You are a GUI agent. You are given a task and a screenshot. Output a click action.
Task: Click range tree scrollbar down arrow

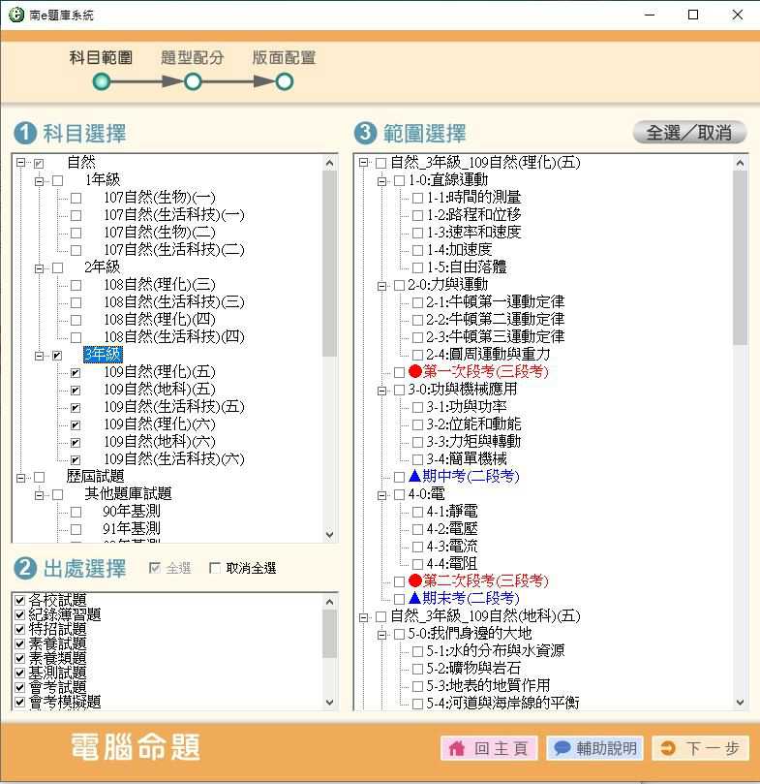[x=740, y=702]
